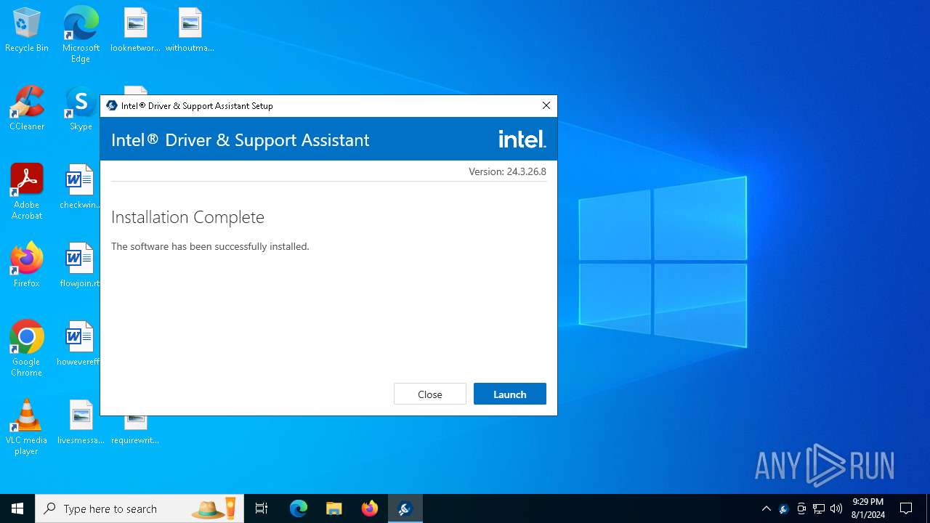This screenshot has width=930, height=523.
Task: Open the Firefox desktop shortcut
Action: (x=27, y=266)
